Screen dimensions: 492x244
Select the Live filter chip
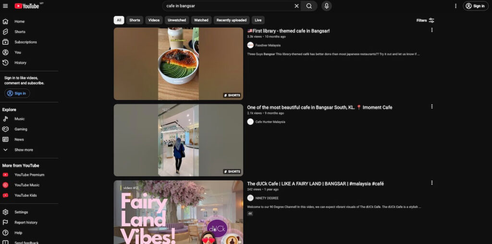coord(258,20)
